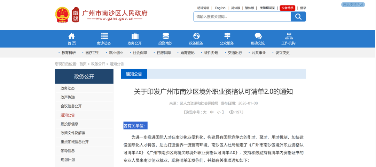Open 政务服务 navigation item
The width and height of the screenshot is (376, 167).
point(196,43)
